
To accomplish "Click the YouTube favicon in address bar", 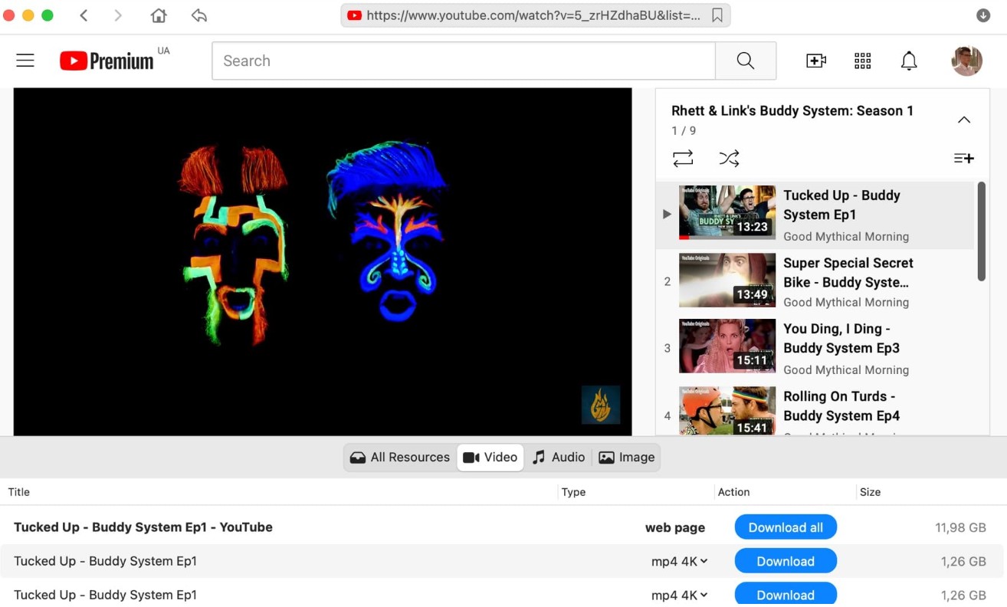I will [x=354, y=15].
